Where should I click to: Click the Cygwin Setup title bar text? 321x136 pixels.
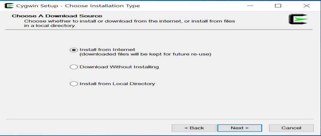pos(78,6)
